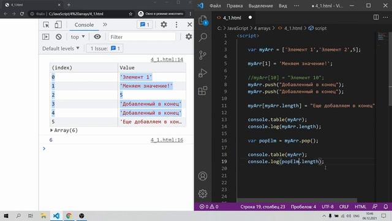Image resolution: width=392 pixels, height=221 pixels.
Task: Click the Filter input field
Action: click(x=142, y=37)
